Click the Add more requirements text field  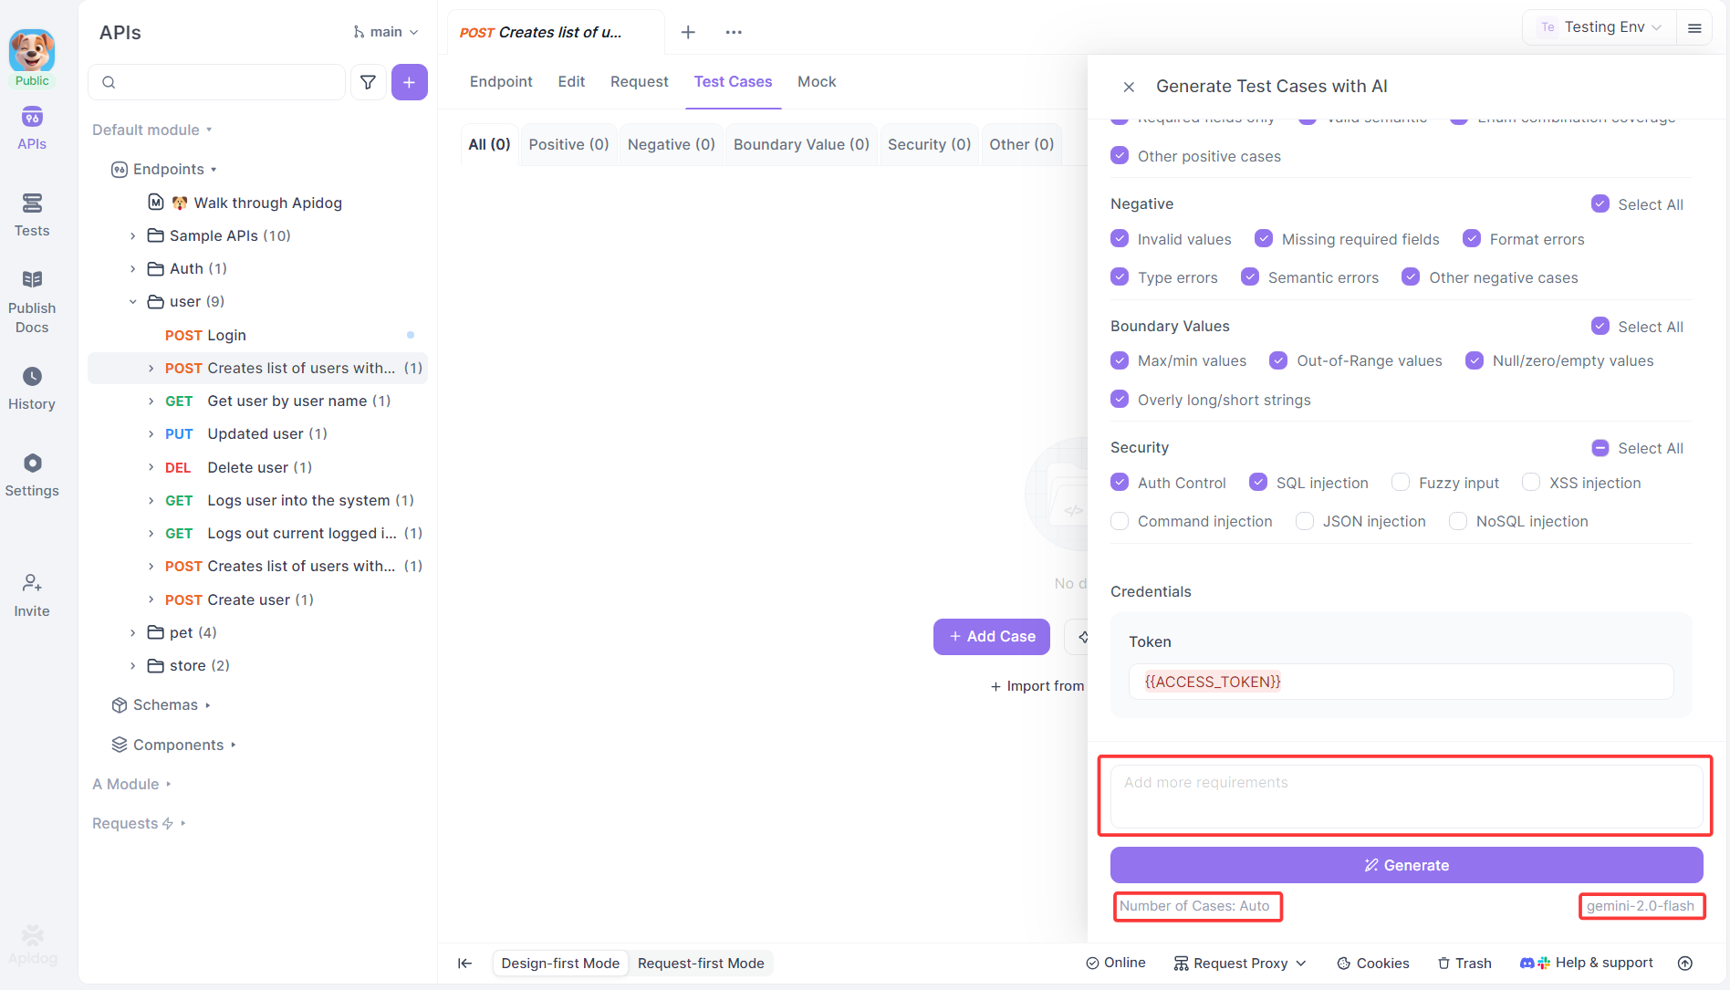tap(1405, 796)
